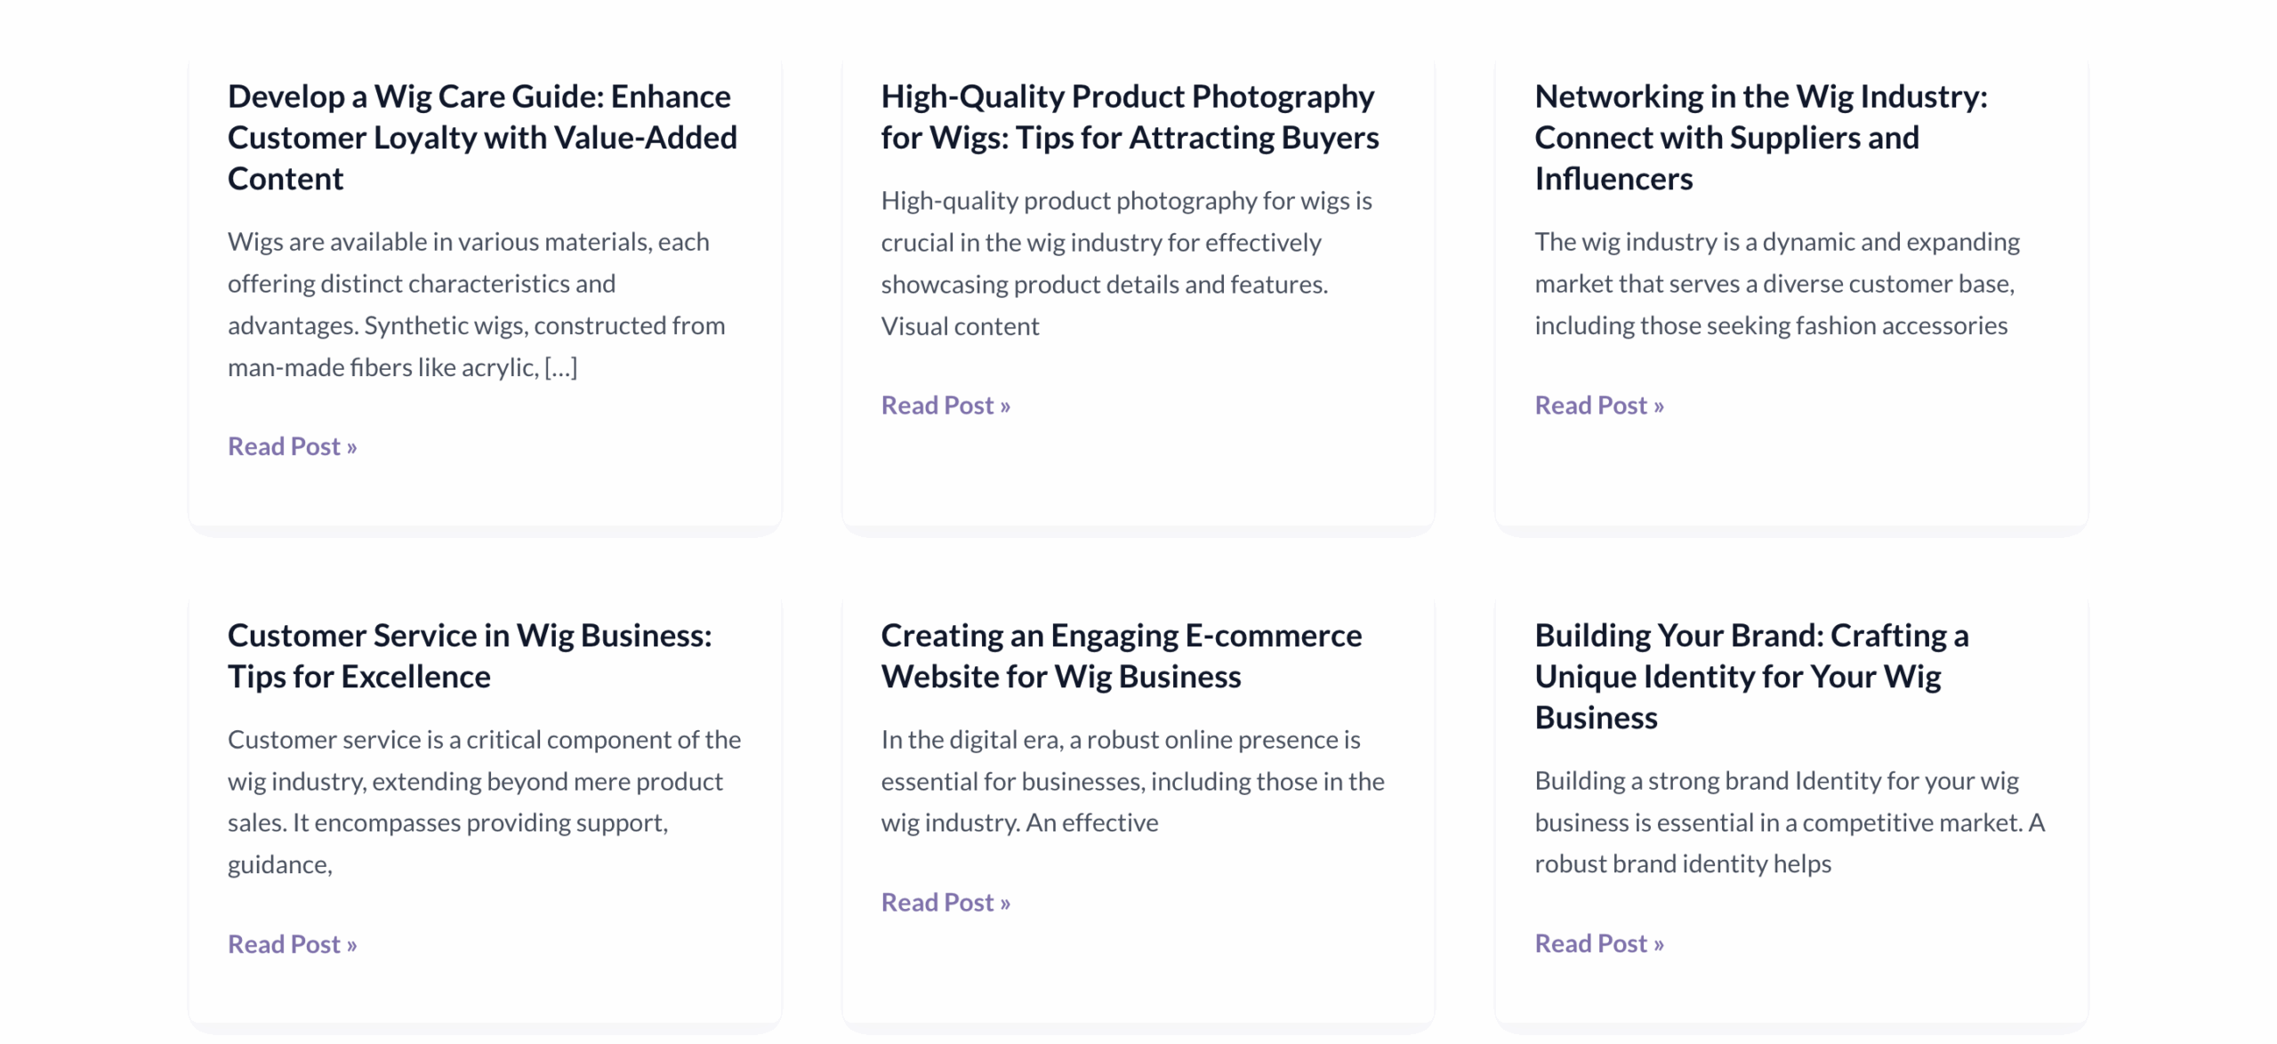Follow Read Post link for Networking article
This screenshot has height=1044, width=2277.
click(x=1598, y=406)
